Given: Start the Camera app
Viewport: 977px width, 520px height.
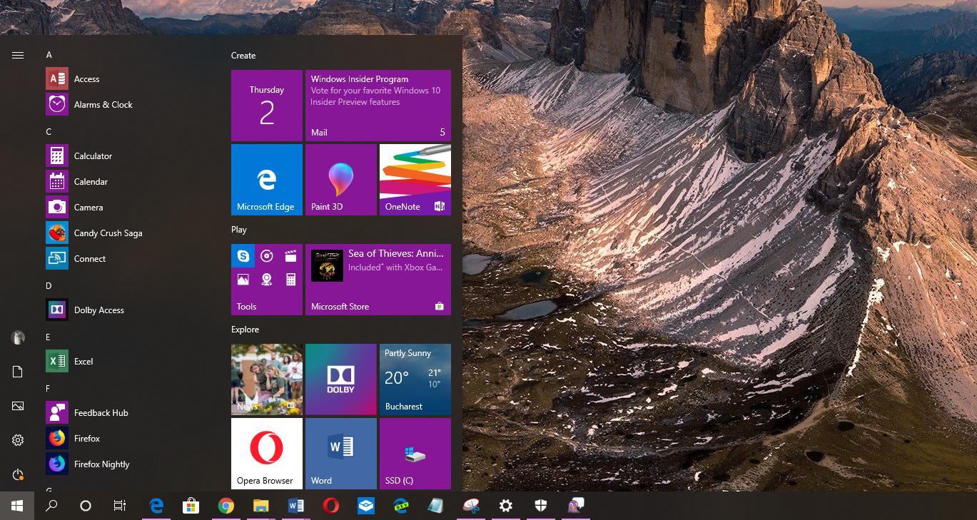Looking at the screenshot, I should 128,207.
